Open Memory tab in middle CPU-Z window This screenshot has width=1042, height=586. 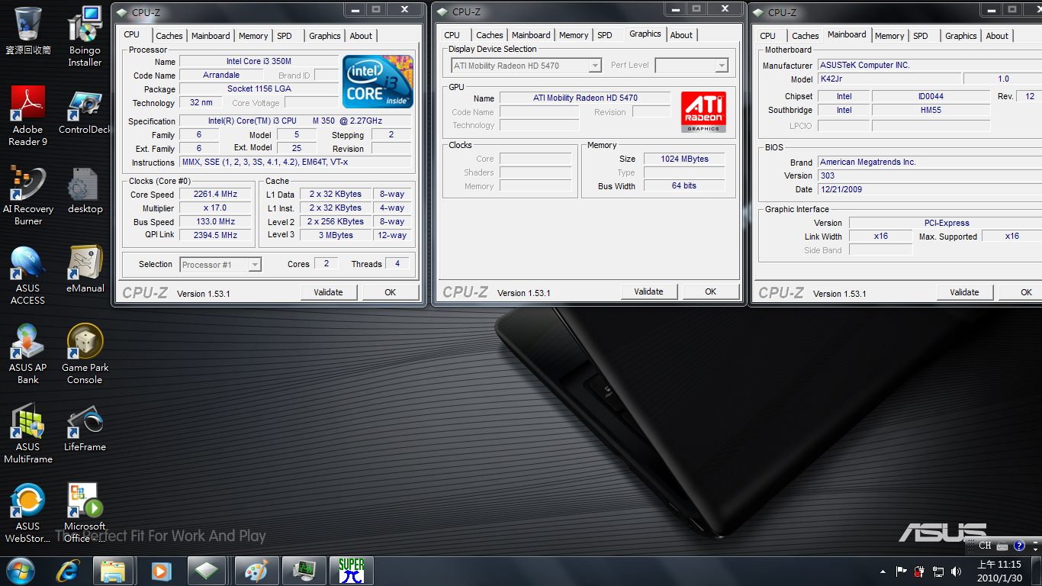574,35
